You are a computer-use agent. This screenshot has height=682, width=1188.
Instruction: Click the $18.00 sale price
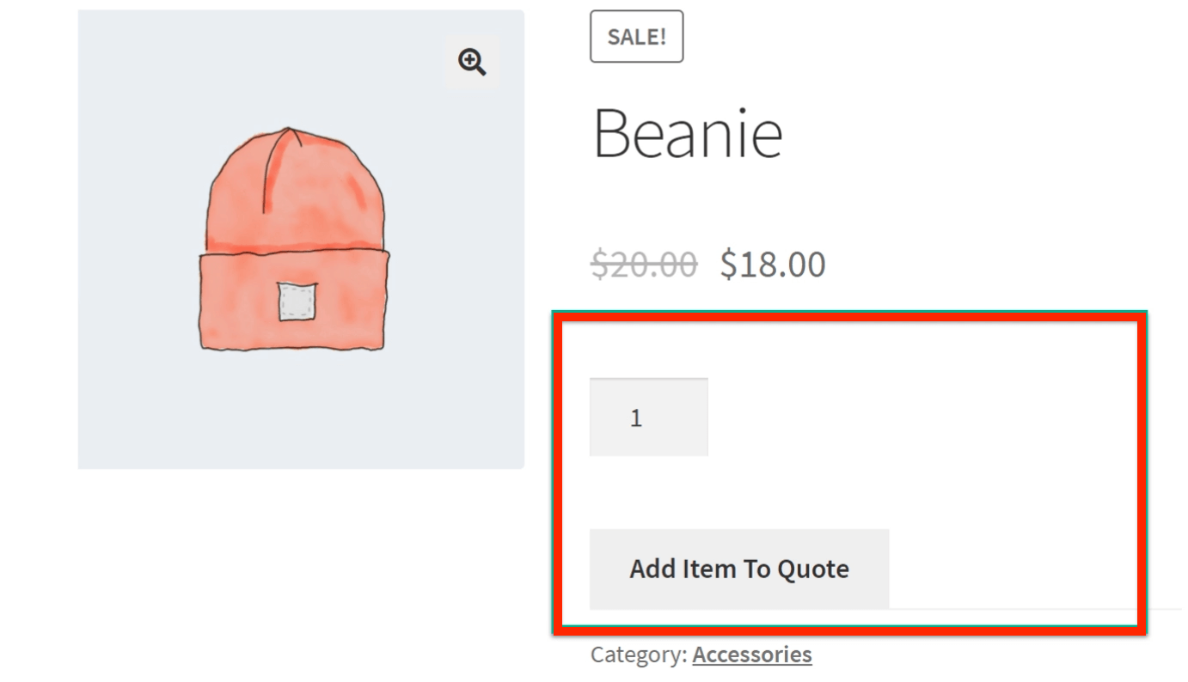(x=773, y=265)
